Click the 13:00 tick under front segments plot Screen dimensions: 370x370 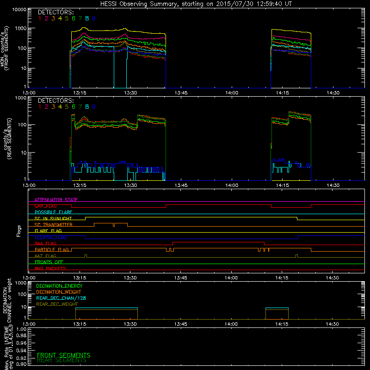29,93
